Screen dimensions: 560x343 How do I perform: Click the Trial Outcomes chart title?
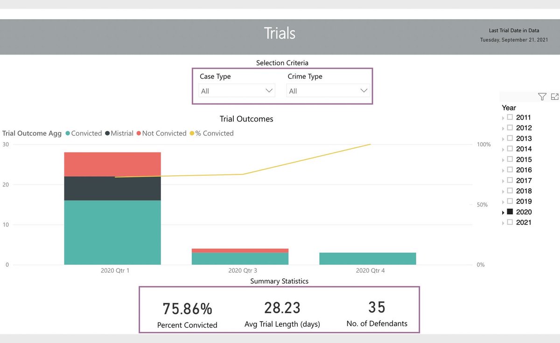pyautogui.click(x=246, y=119)
